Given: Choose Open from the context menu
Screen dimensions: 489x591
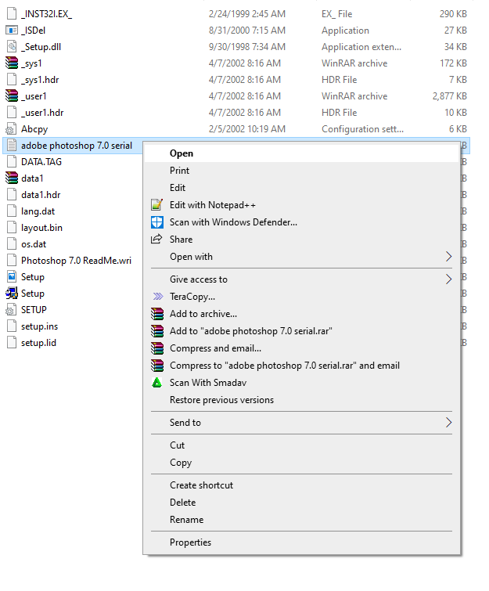Looking at the screenshot, I should tap(301, 153).
